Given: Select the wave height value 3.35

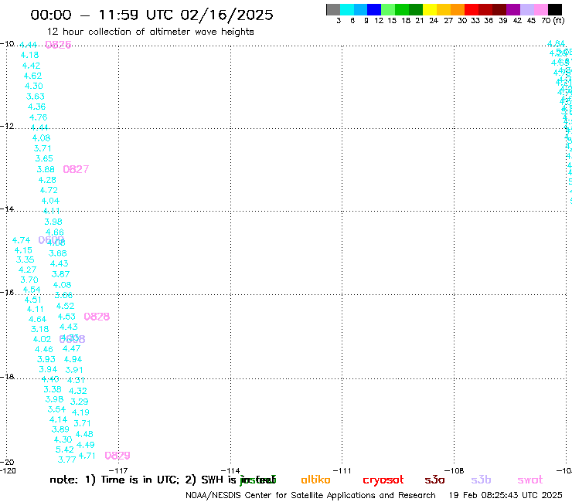Looking at the screenshot, I should point(26,259).
